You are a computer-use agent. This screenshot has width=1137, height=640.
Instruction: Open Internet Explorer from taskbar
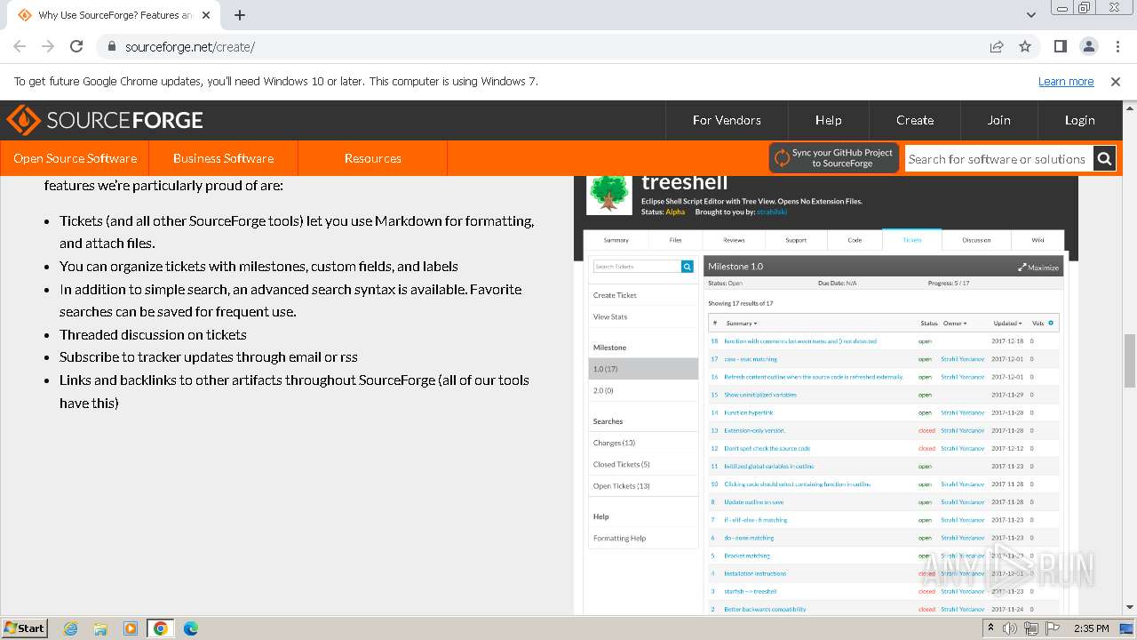pos(71,628)
